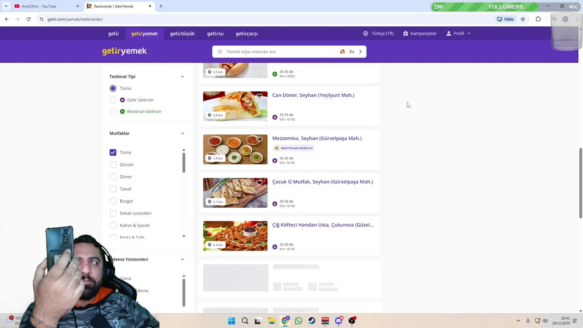Click Mutfaklar list scroll-down arrow
The image size is (583, 328).
coord(184,236)
